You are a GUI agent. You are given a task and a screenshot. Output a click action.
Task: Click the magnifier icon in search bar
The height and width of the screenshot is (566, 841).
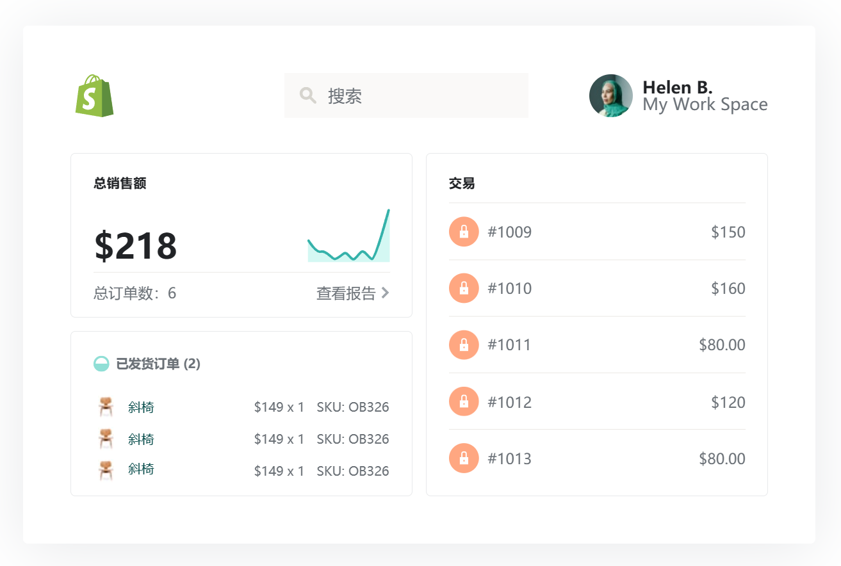click(x=307, y=95)
